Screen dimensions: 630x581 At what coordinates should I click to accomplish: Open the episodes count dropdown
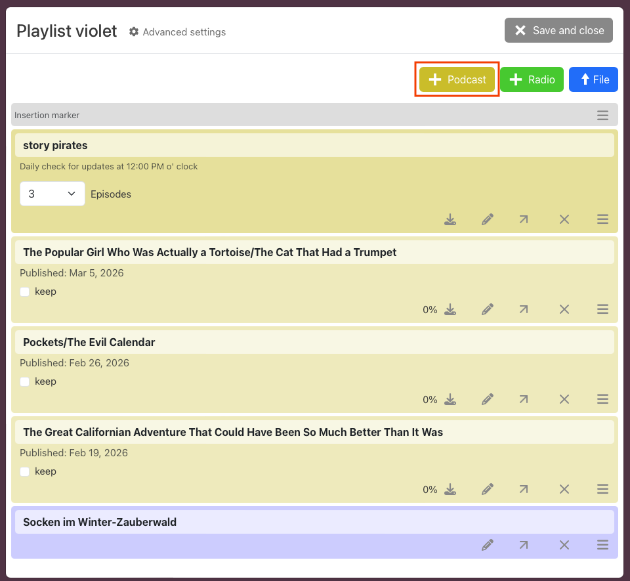coord(52,194)
